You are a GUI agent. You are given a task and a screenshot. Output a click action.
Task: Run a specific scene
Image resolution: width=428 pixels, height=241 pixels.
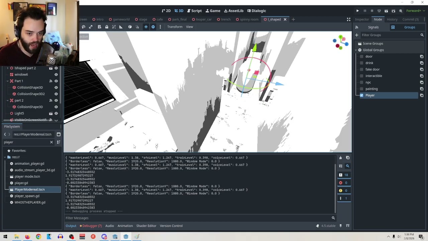pyautogui.click(x=393, y=11)
